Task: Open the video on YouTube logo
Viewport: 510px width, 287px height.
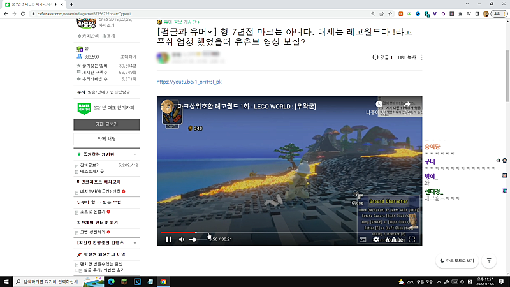Action: (x=394, y=240)
